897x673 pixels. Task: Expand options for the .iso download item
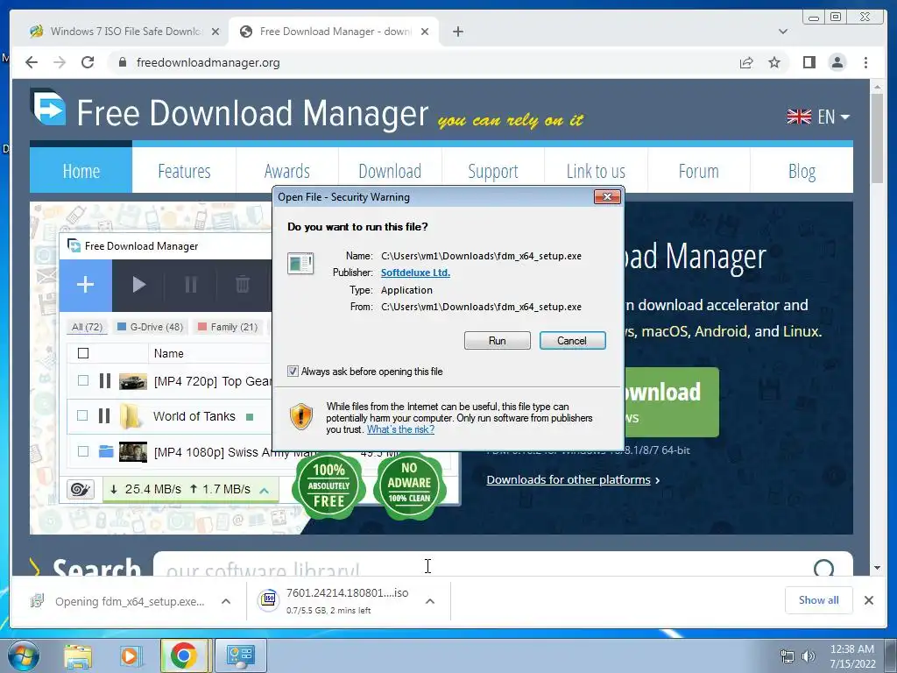pyautogui.click(x=430, y=601)
